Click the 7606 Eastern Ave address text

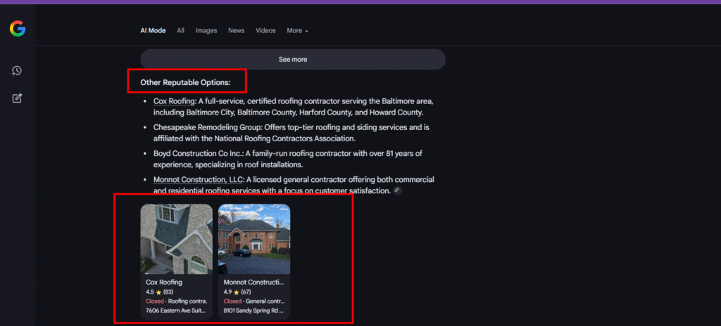pyautogui.click(x=175, y=311)
